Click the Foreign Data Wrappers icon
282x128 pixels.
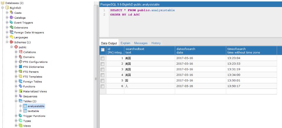11,32
